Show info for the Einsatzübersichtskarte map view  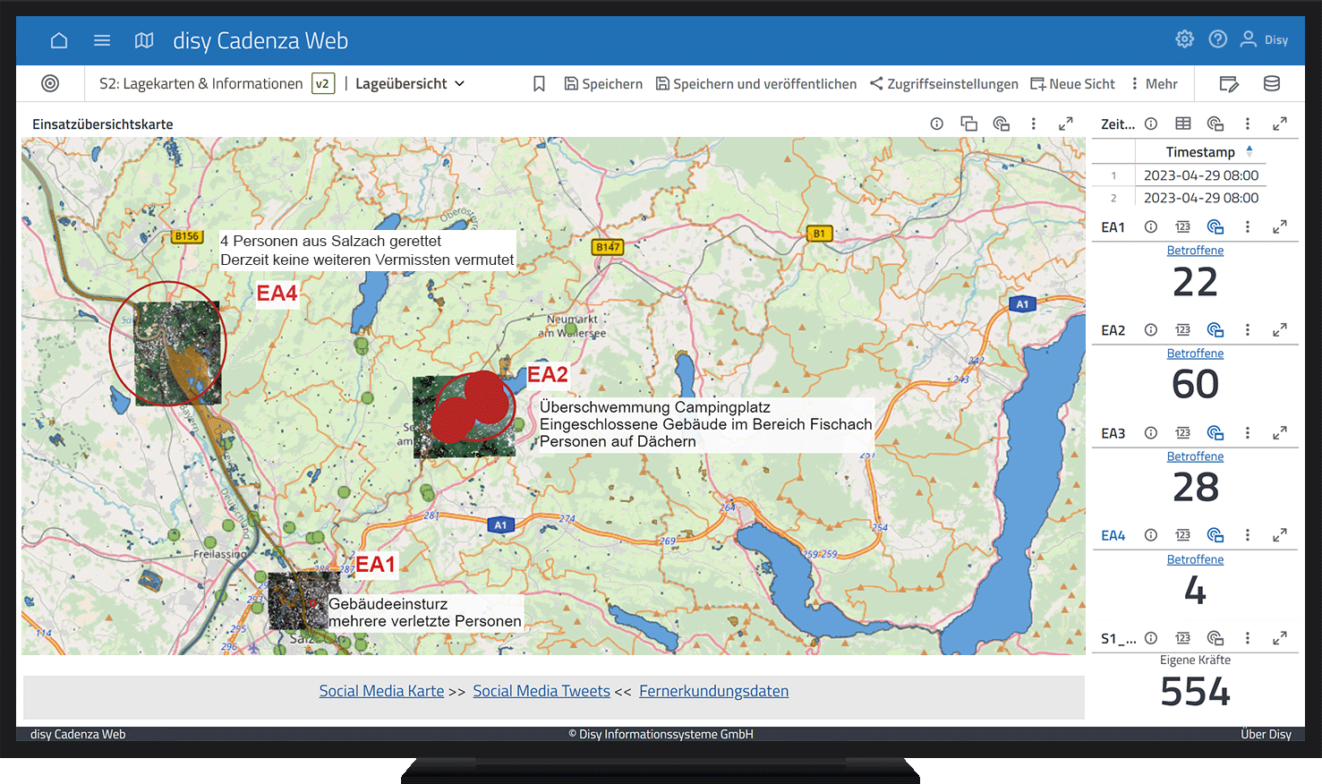click(x=936, y=124)
